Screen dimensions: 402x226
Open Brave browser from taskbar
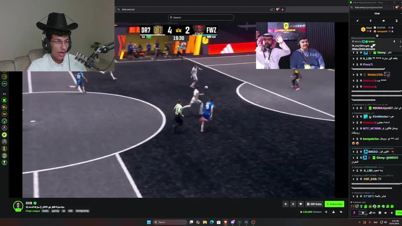(x=225, y=222)
